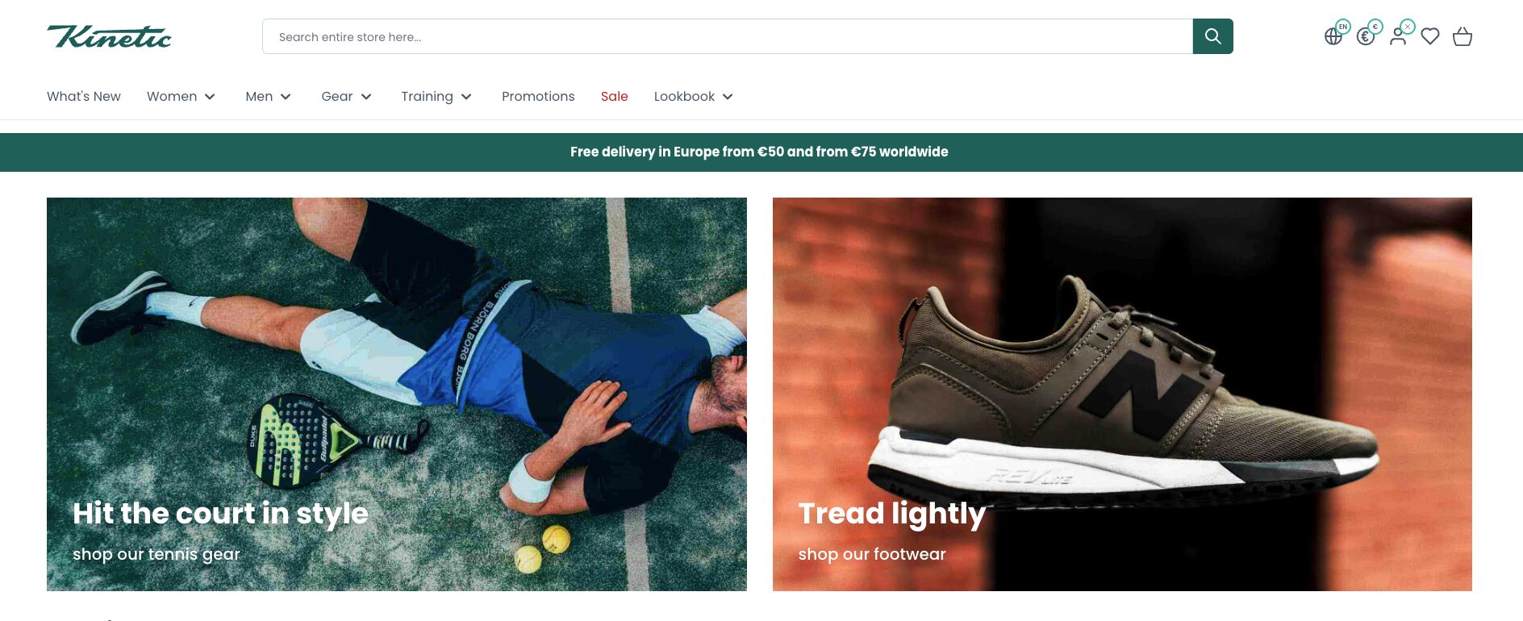Open the red Sale link
1523x621 pixels.
coord(614,97)
